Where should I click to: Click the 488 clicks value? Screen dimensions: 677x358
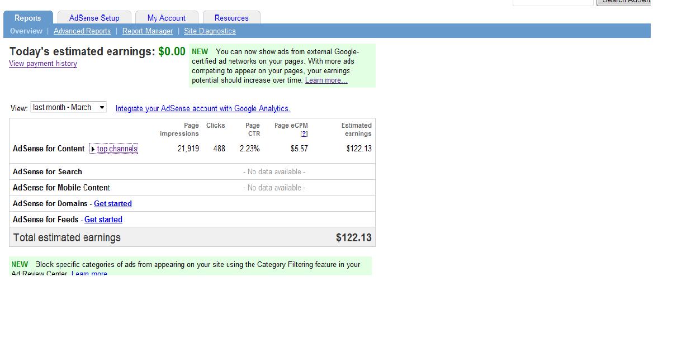click(219, 149)
